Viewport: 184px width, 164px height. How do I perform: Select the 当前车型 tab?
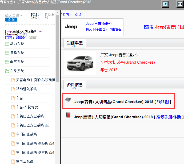75,43
